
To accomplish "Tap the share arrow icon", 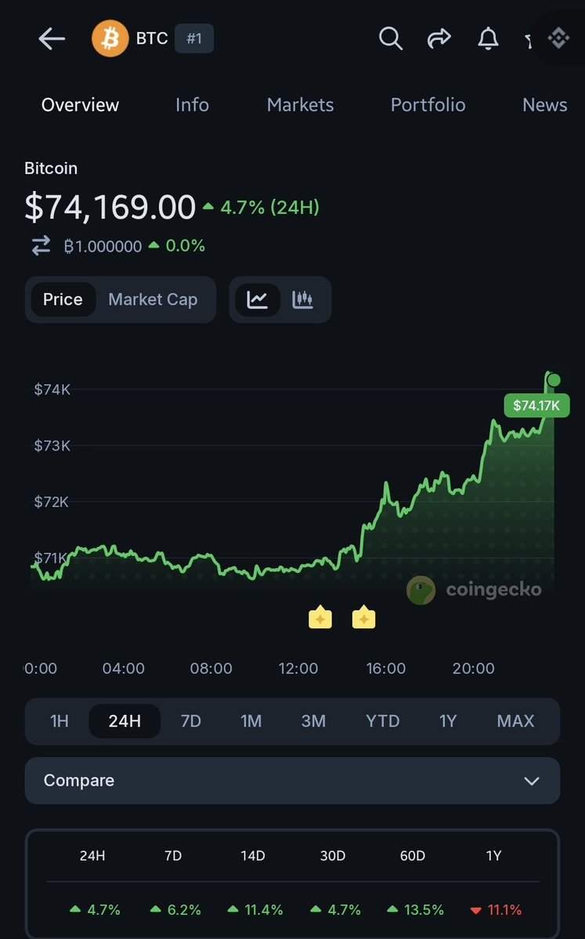I will [439, 38].
